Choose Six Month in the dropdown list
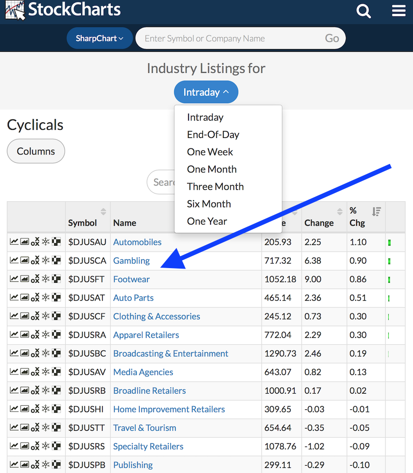This screenshot has height=473, width=413. (209, 204)
